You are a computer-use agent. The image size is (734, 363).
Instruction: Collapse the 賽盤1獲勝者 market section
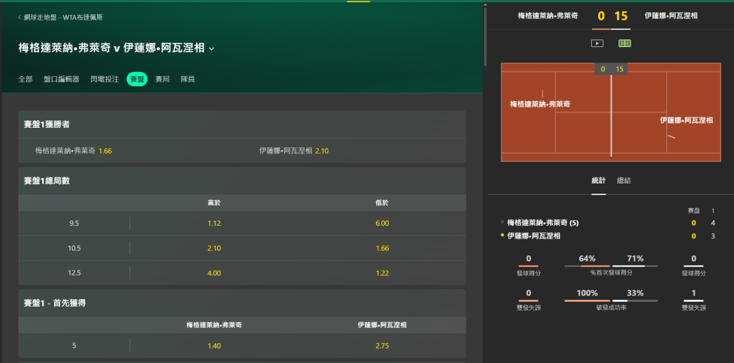tap(242, 124)
